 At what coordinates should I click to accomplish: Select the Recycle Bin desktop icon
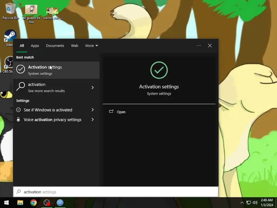tap(11, 11)
